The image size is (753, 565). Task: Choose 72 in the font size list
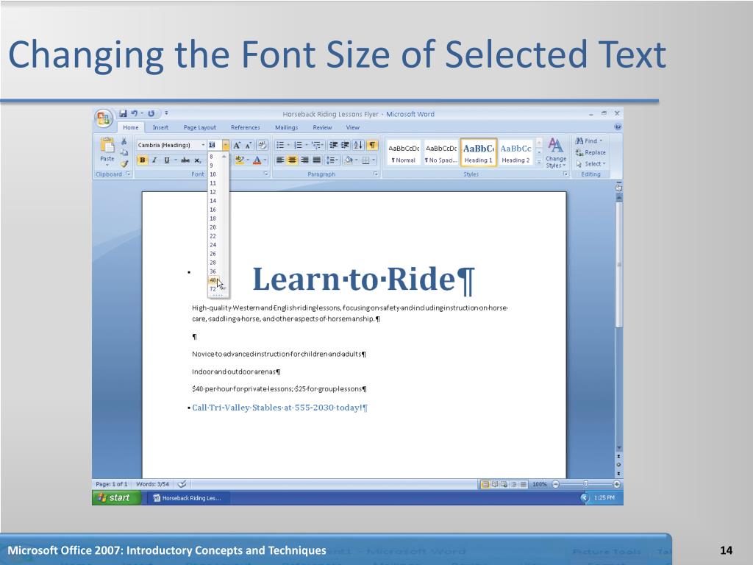(x=213, y=289)
